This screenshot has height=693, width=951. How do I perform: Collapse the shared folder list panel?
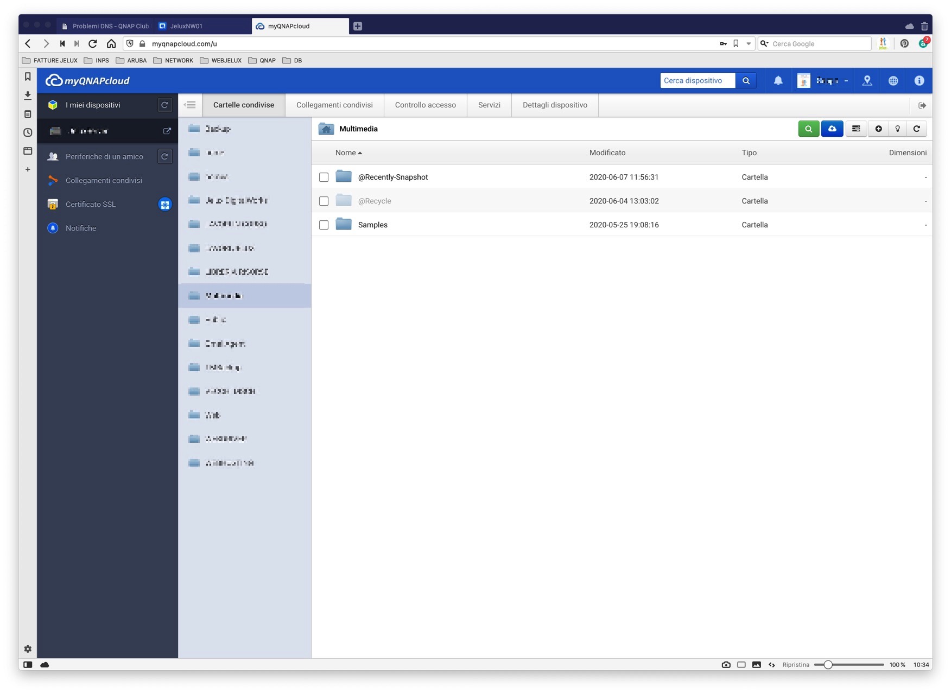click(x=190, y=105)
